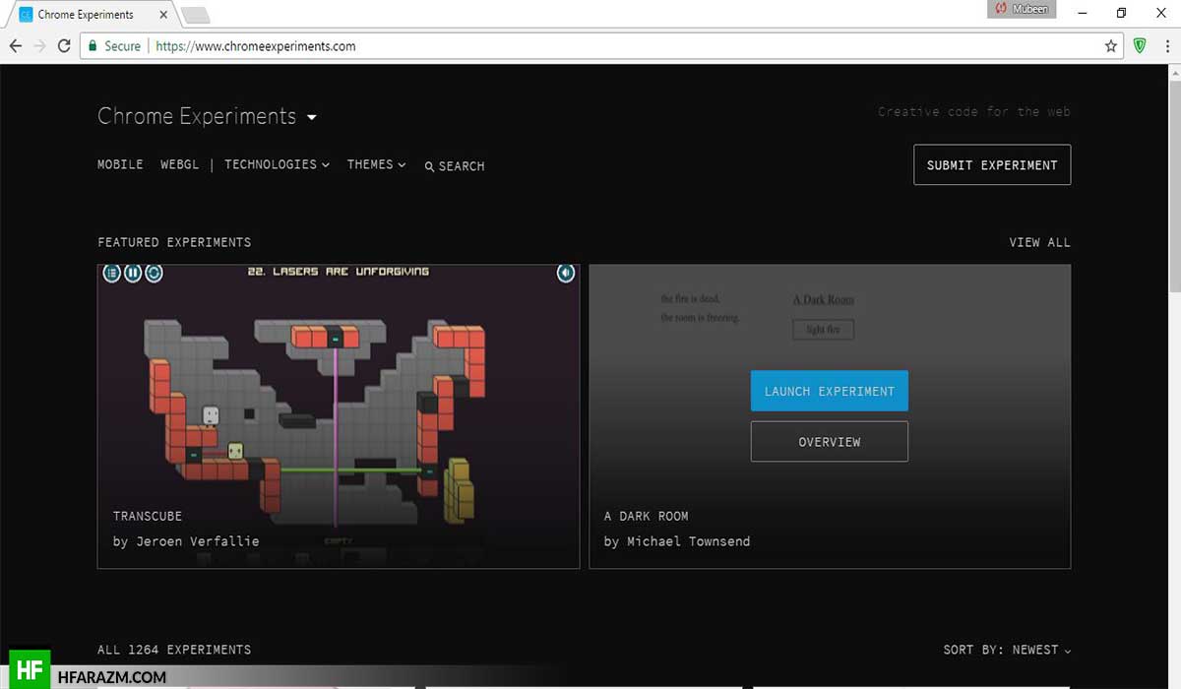
Task: Open the green shield extension icon
Action: (1140, 45)
